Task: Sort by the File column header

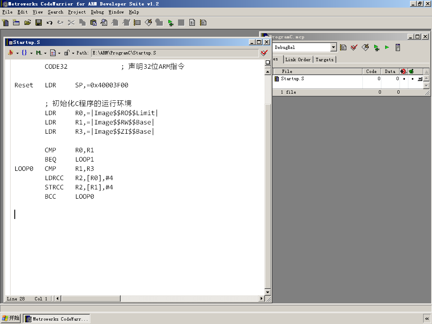Action: tap(317, 71)
